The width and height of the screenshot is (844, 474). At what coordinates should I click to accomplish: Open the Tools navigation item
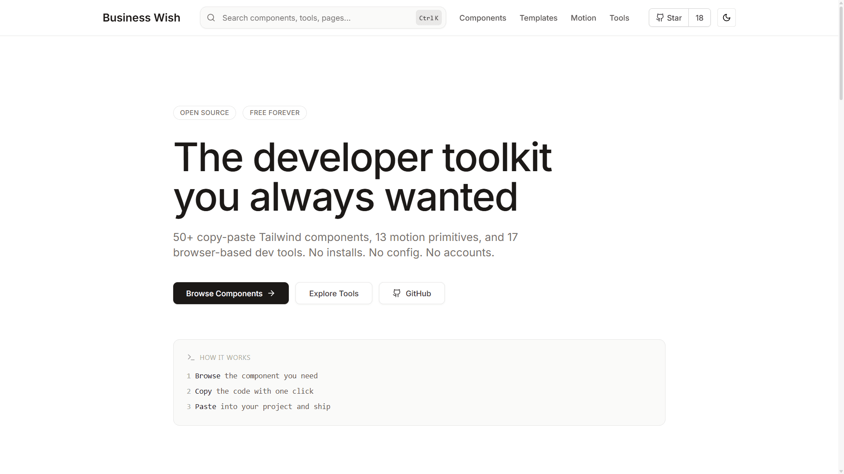coord(619,18)
